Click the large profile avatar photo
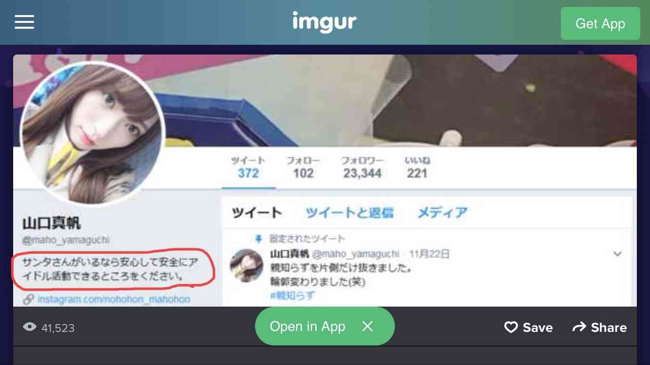The image size is (650, 365). click(x=93, y=134)
